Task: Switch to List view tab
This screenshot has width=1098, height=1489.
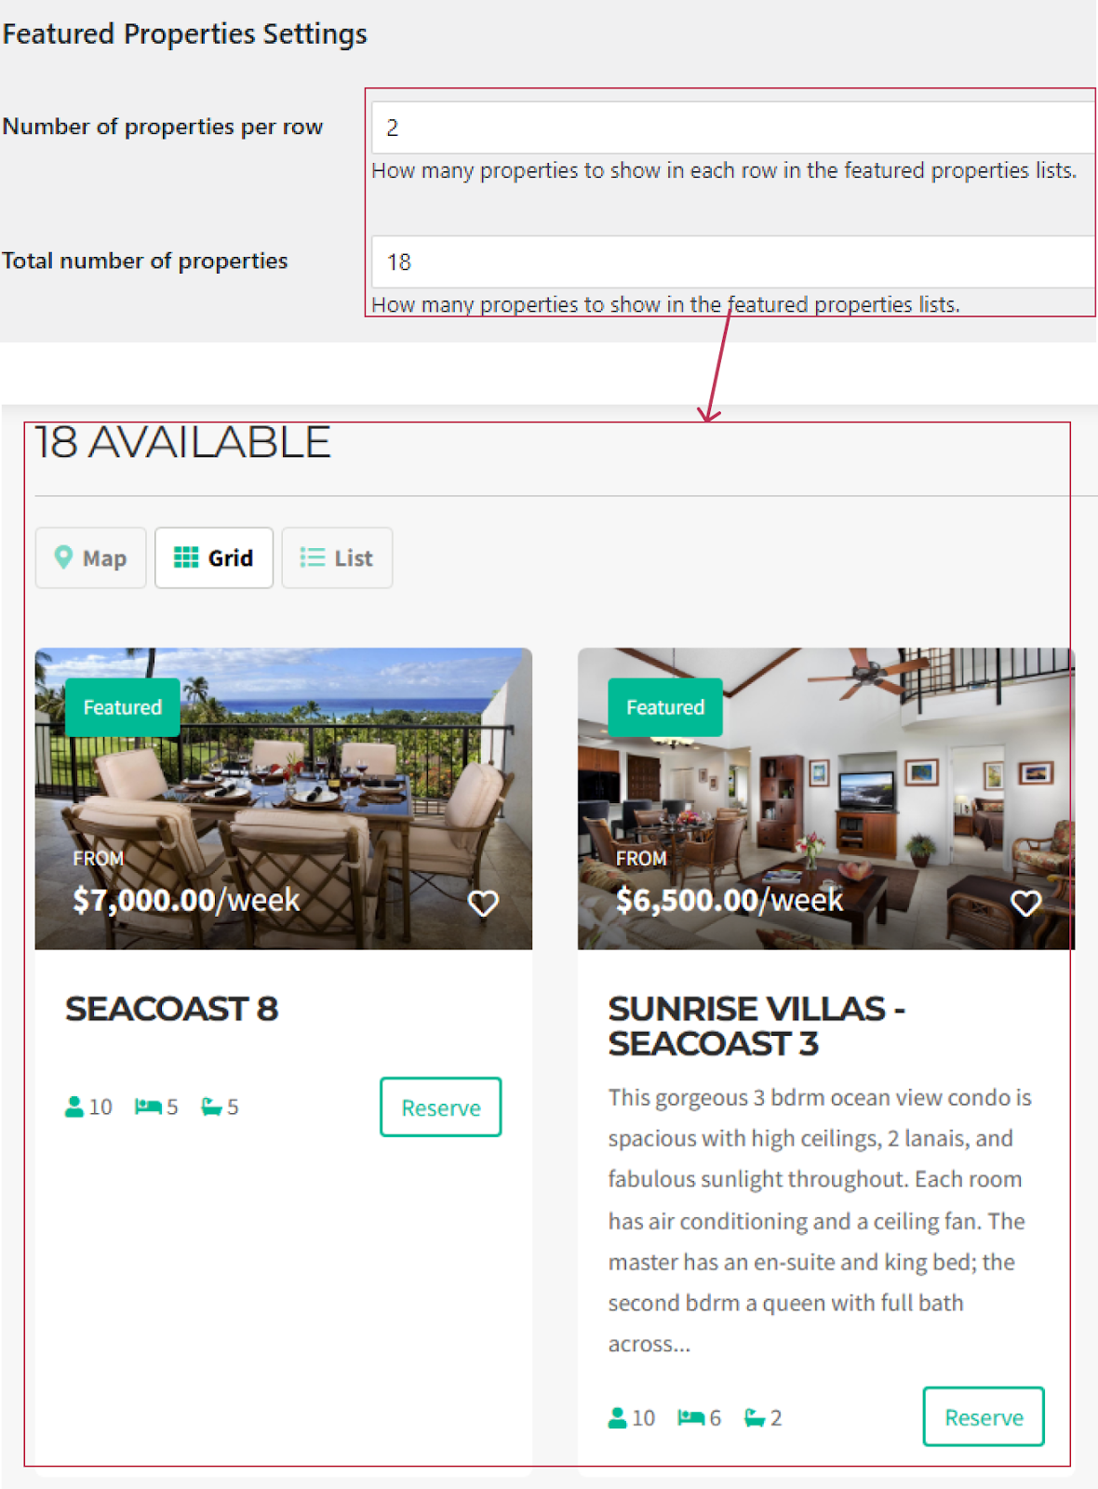Action: 337,557
